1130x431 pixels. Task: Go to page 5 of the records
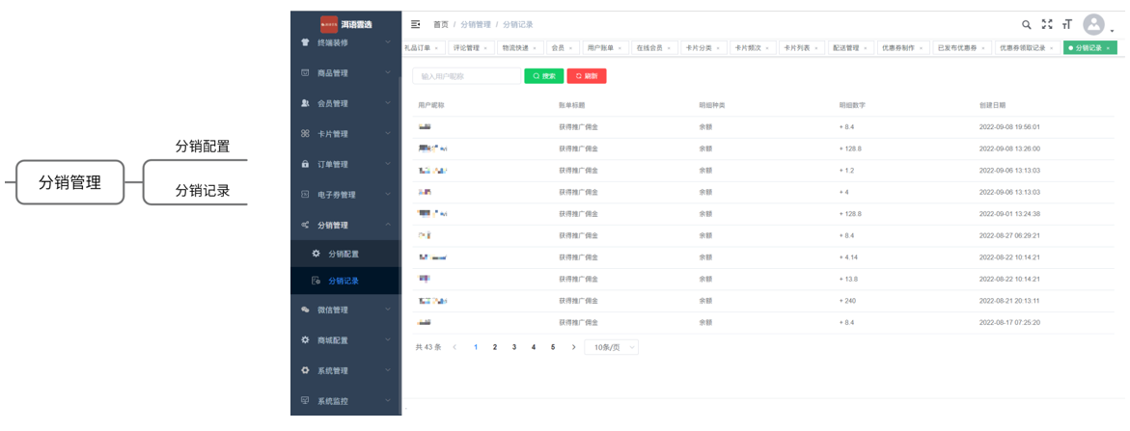553,347
